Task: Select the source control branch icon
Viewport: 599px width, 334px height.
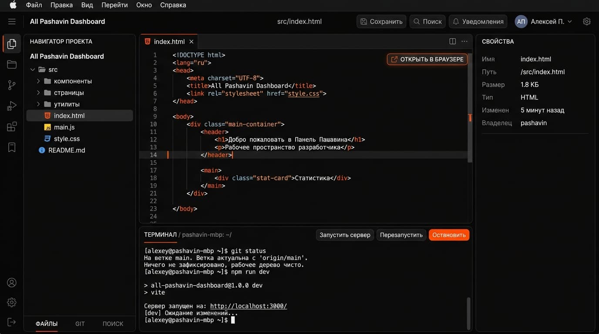Action: pos(11,85)
